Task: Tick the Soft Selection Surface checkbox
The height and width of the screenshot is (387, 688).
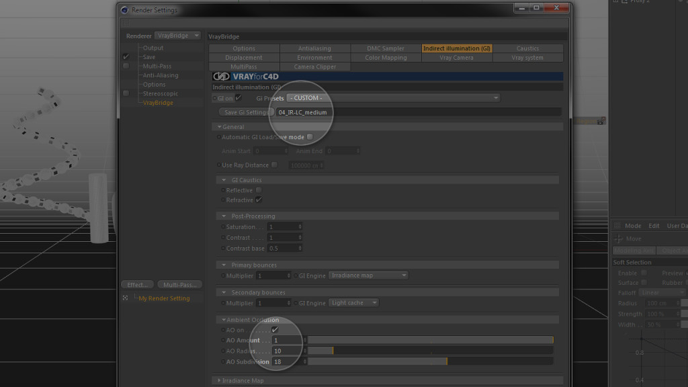Action: 644,283
